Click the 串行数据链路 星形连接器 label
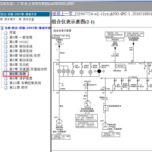 tap(133, 39)
